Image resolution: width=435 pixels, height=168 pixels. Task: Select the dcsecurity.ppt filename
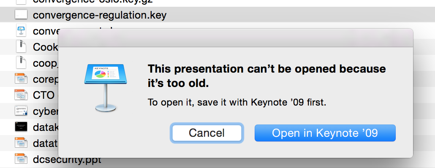67,160
